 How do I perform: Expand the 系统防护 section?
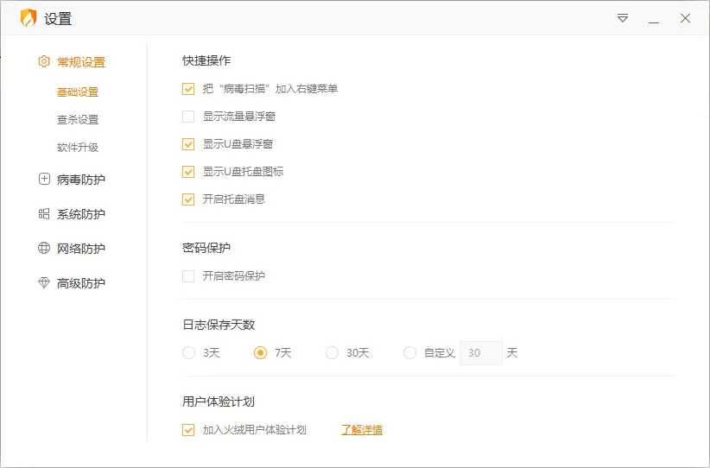pyautogui.click(x=80, y=214)
